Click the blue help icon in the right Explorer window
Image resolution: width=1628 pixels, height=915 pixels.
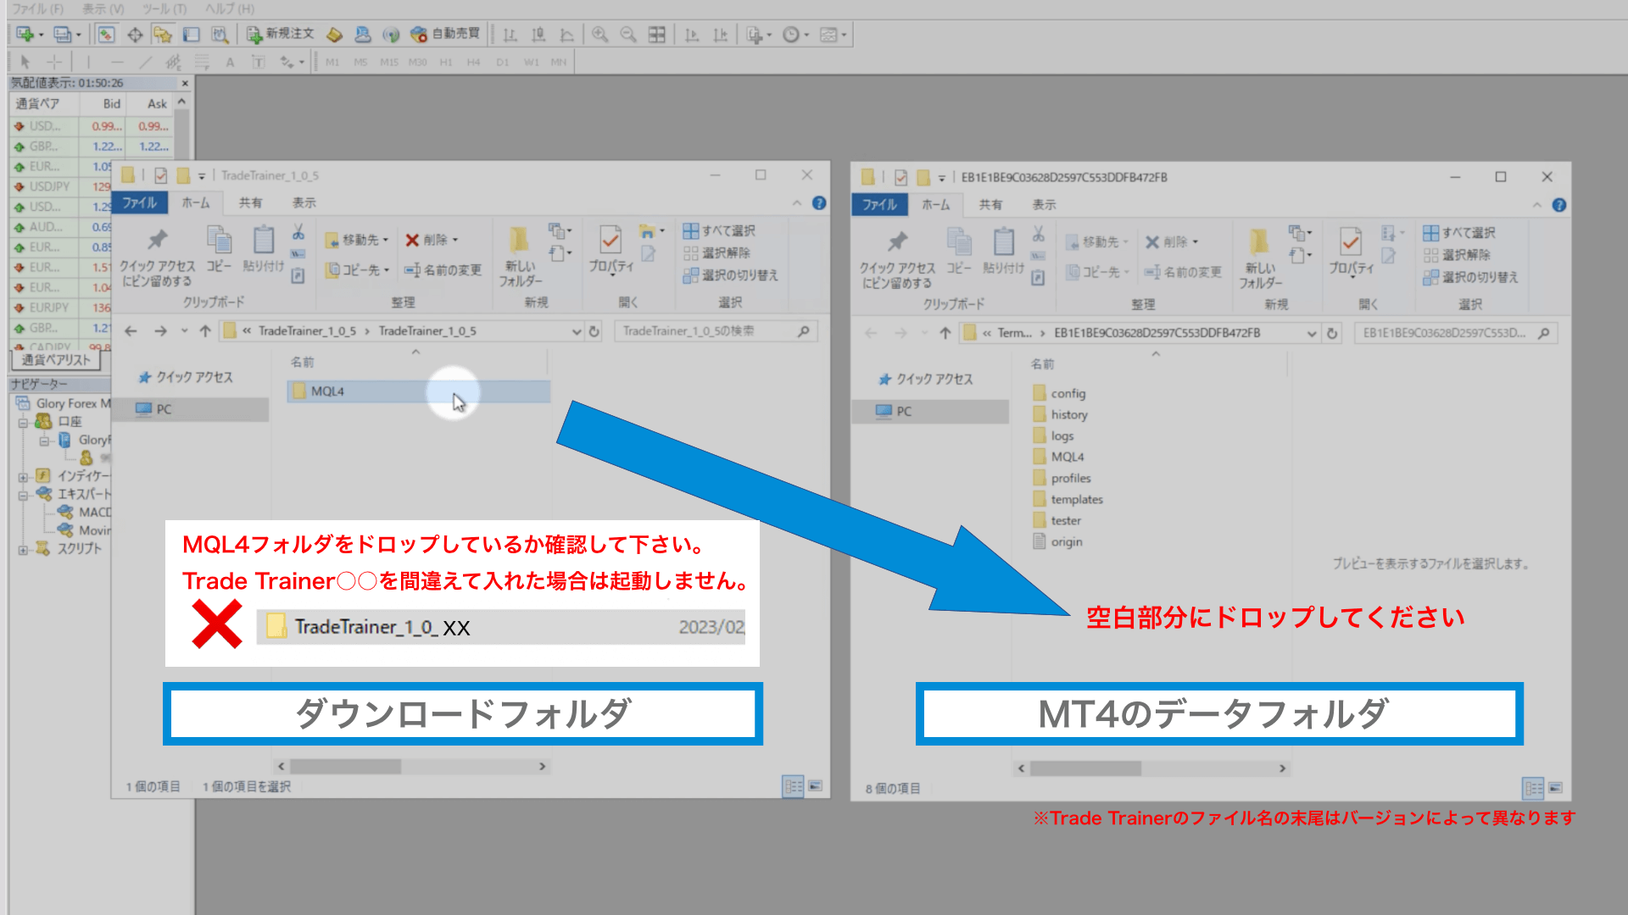(x=1559, y=205)
